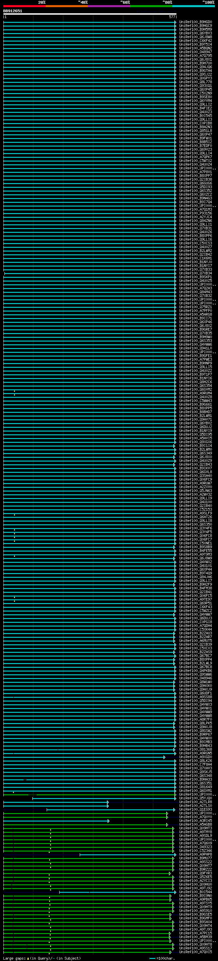Open hit UniRef100_Q1EG93
Image resolution: width=218 pixels, height=961 pixels.
coord(196,810)
